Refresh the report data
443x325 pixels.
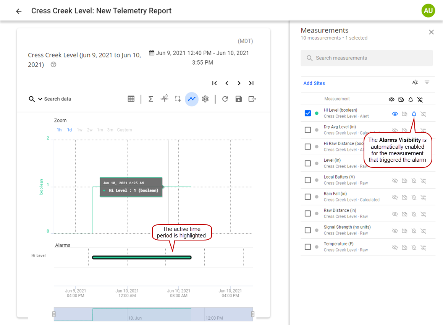coord(225,99)
